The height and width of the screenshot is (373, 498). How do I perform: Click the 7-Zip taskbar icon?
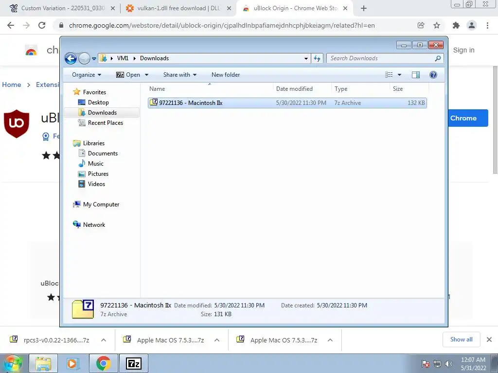pyautogui.click(x=133, y=363)
